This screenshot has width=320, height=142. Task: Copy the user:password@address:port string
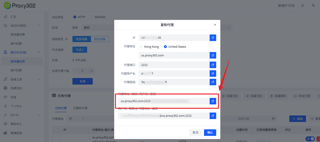click(213, 116)
